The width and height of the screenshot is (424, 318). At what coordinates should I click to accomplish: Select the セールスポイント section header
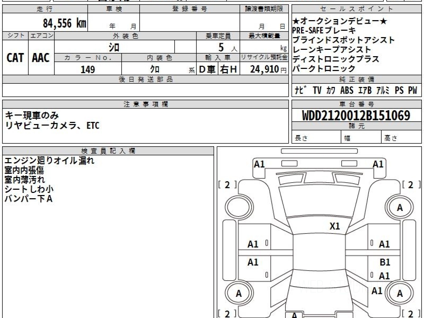point(357,9)
